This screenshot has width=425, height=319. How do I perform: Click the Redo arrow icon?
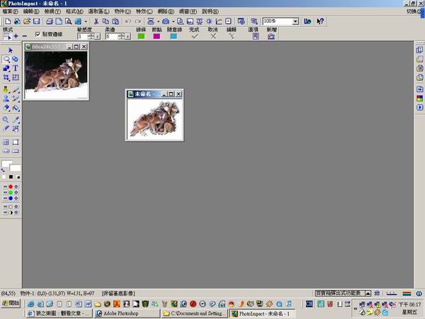pos(138,21)
